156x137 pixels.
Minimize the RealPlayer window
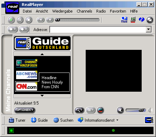coord(139,5)
